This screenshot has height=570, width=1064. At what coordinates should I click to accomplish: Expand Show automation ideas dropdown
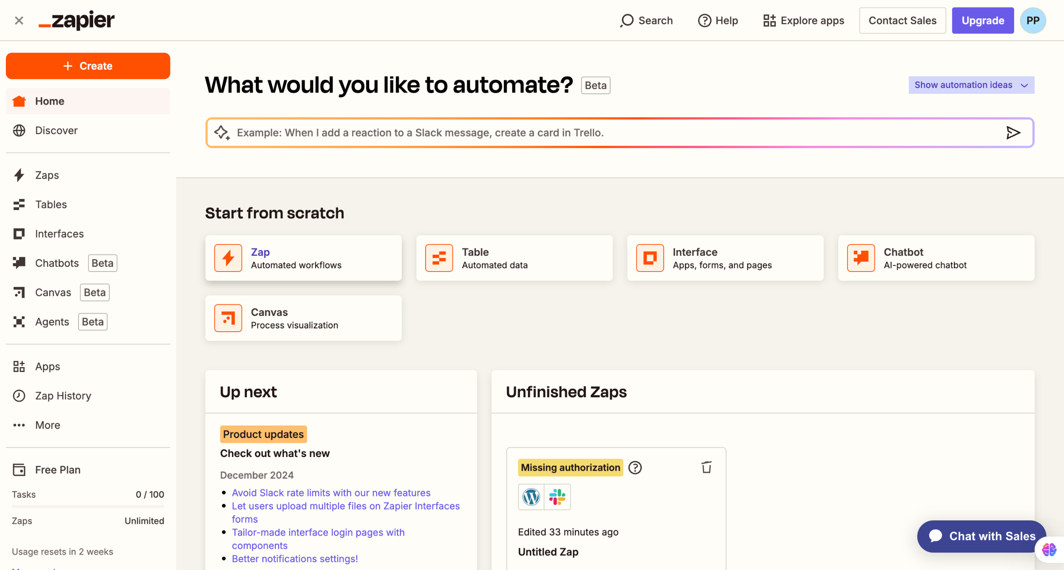click(971, 85)
